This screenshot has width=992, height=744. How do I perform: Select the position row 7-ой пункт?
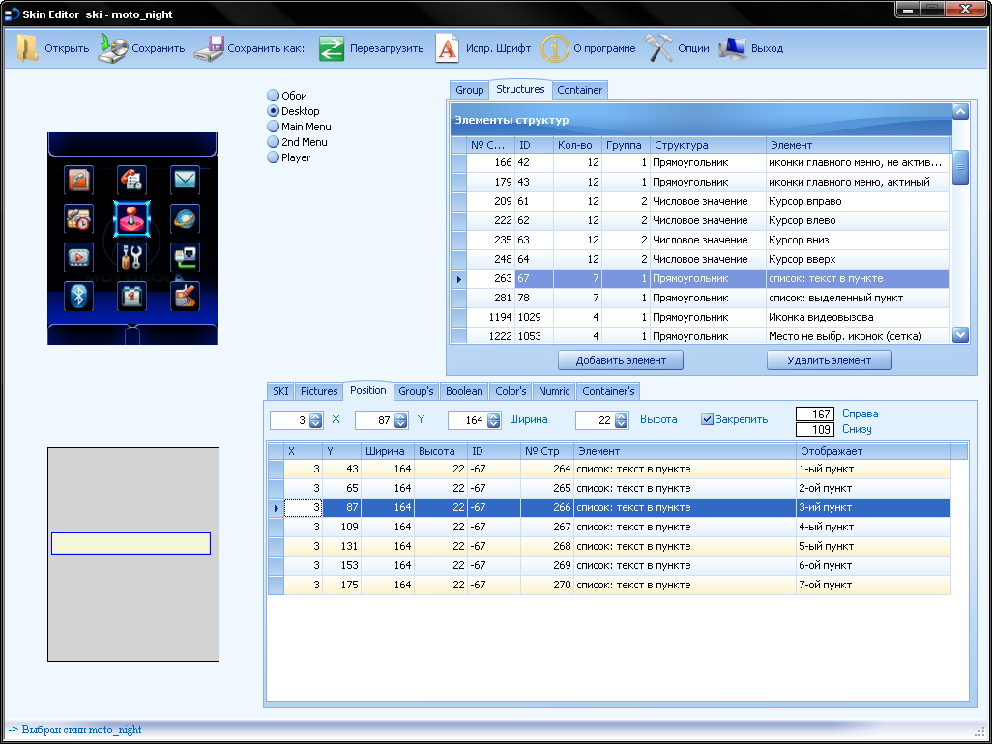click(x=610, y=585)
